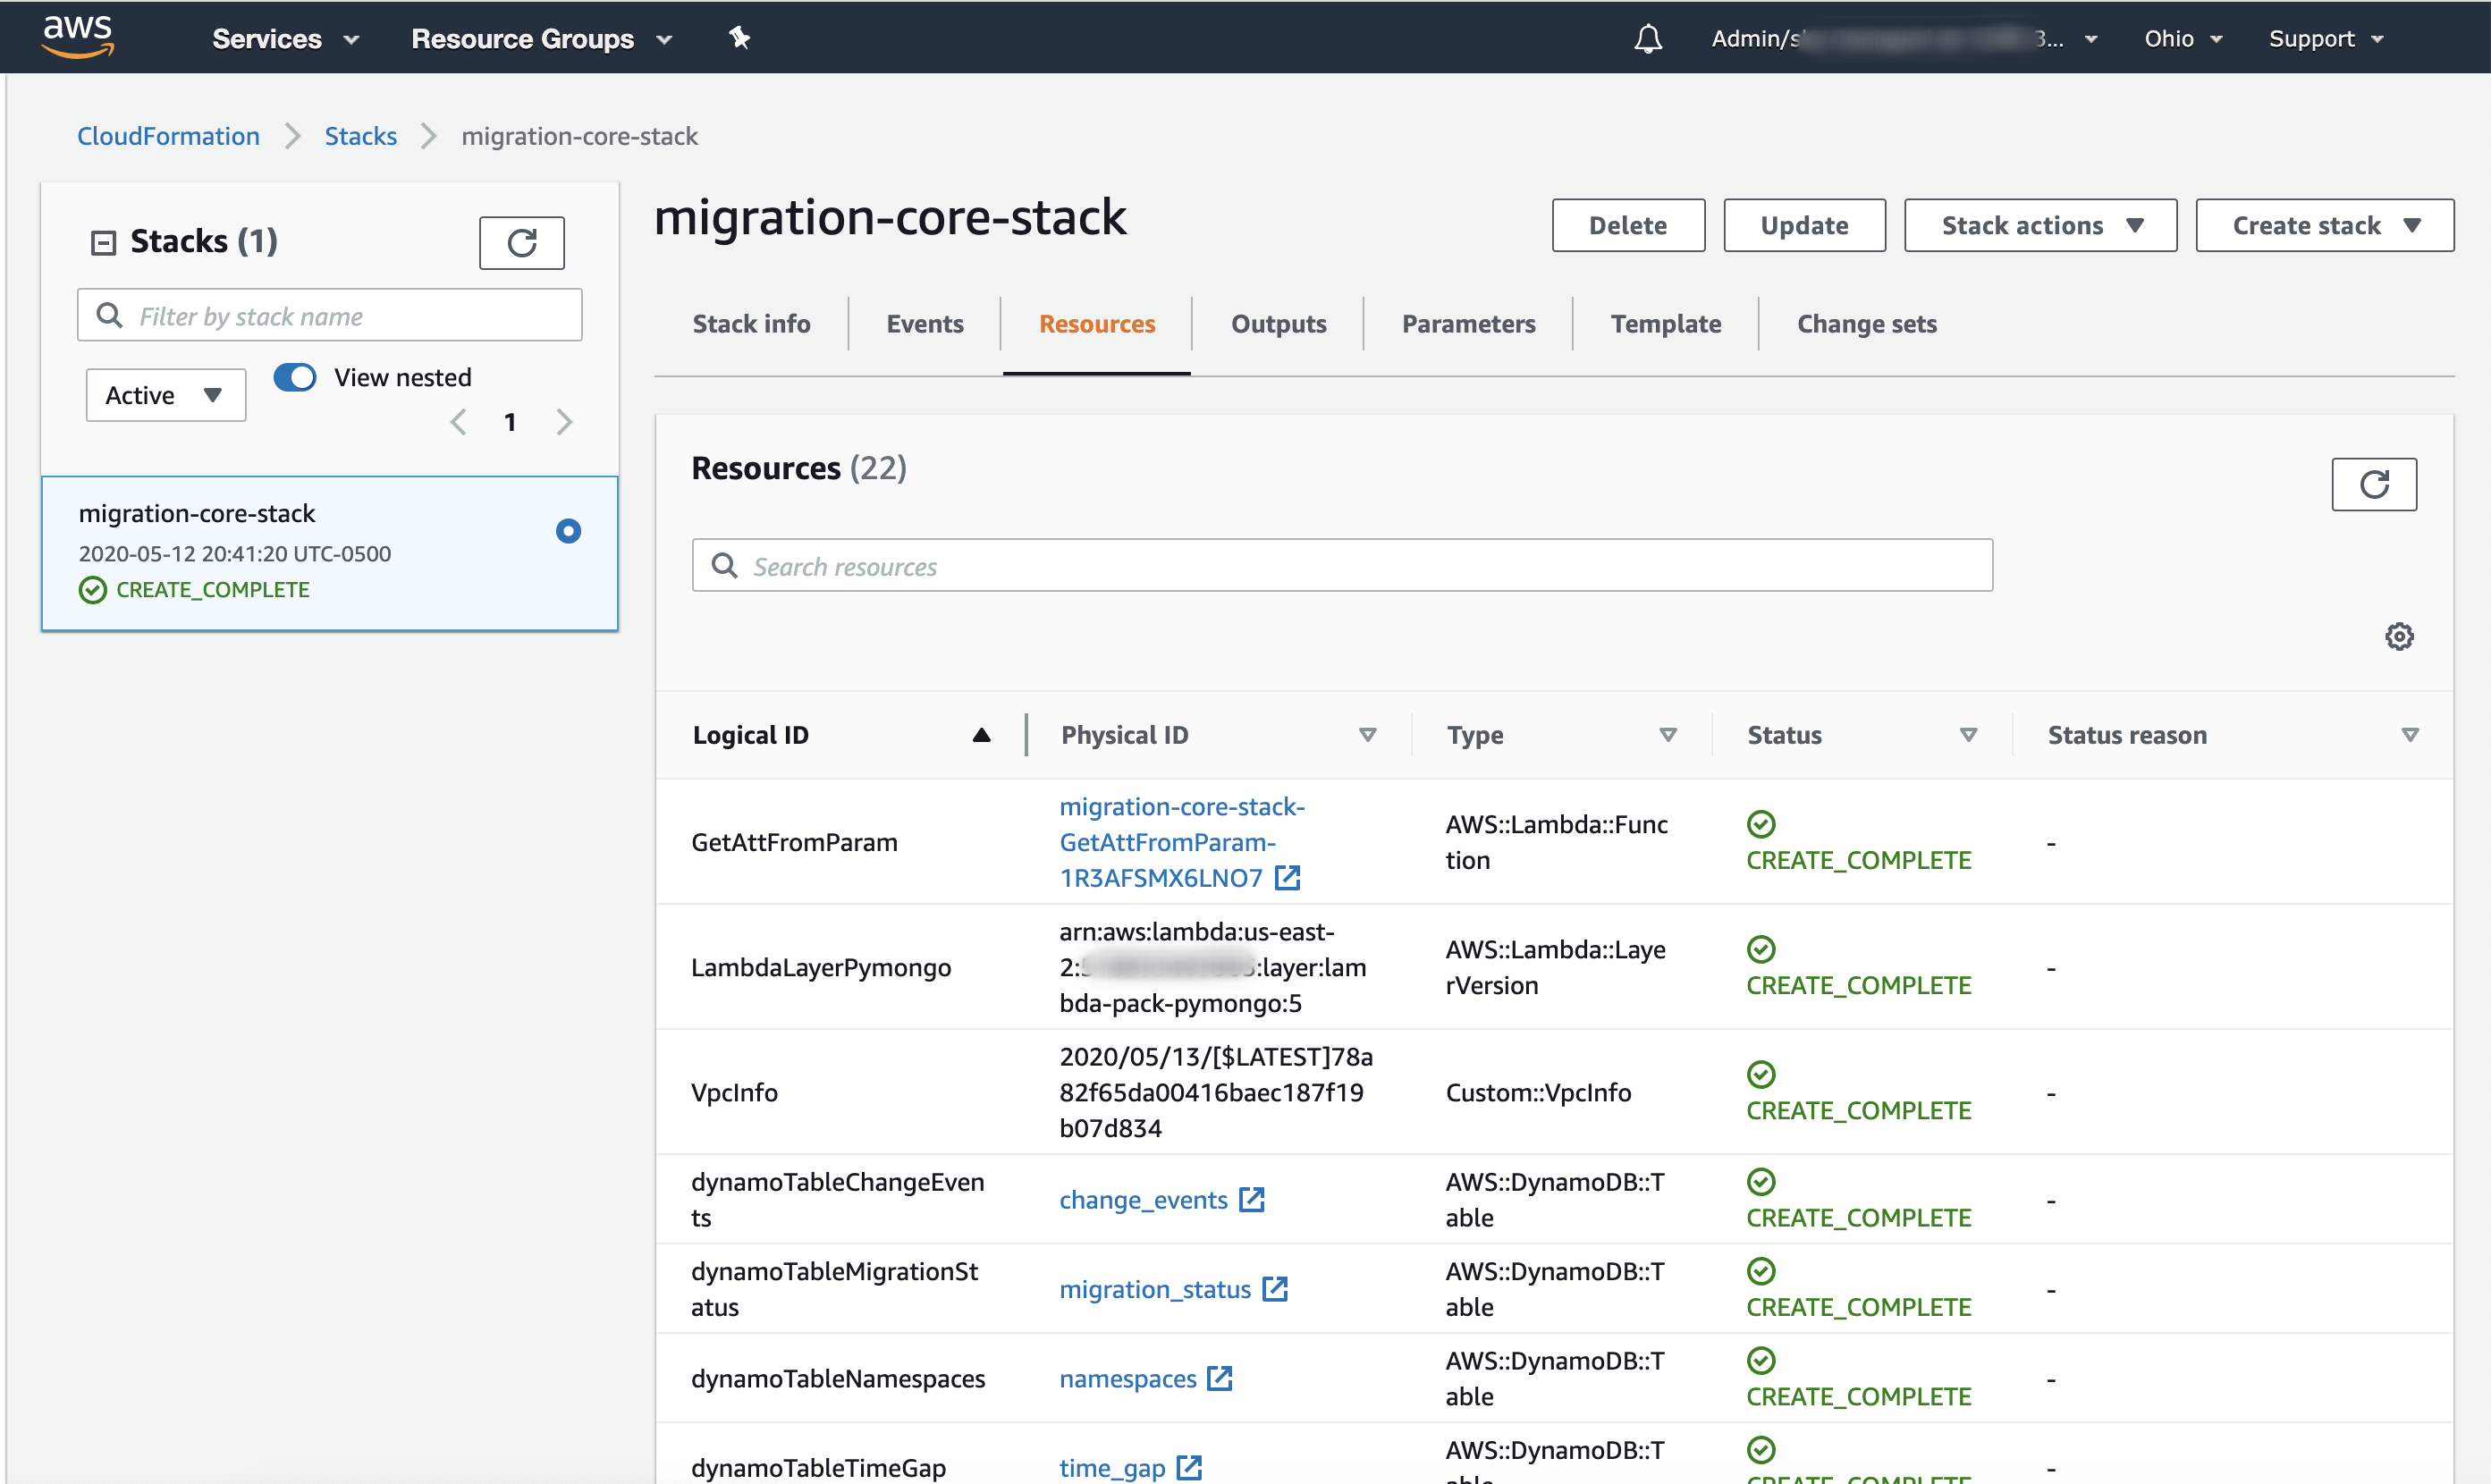Click the Custom::VpcInfo type cell
Viewport: 2491px width, 1484px height.
click(1538, 1092)
